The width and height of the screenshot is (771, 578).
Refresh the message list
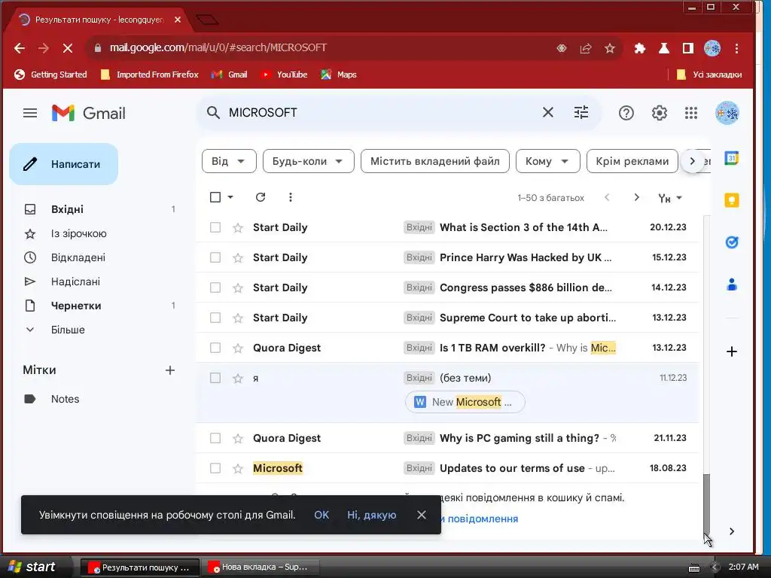pyautogui.click(x=261, y=197)
